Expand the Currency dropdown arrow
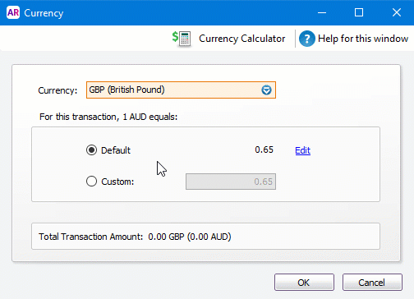This screenshot has height=299, width=414. click(x=266, y=90)
